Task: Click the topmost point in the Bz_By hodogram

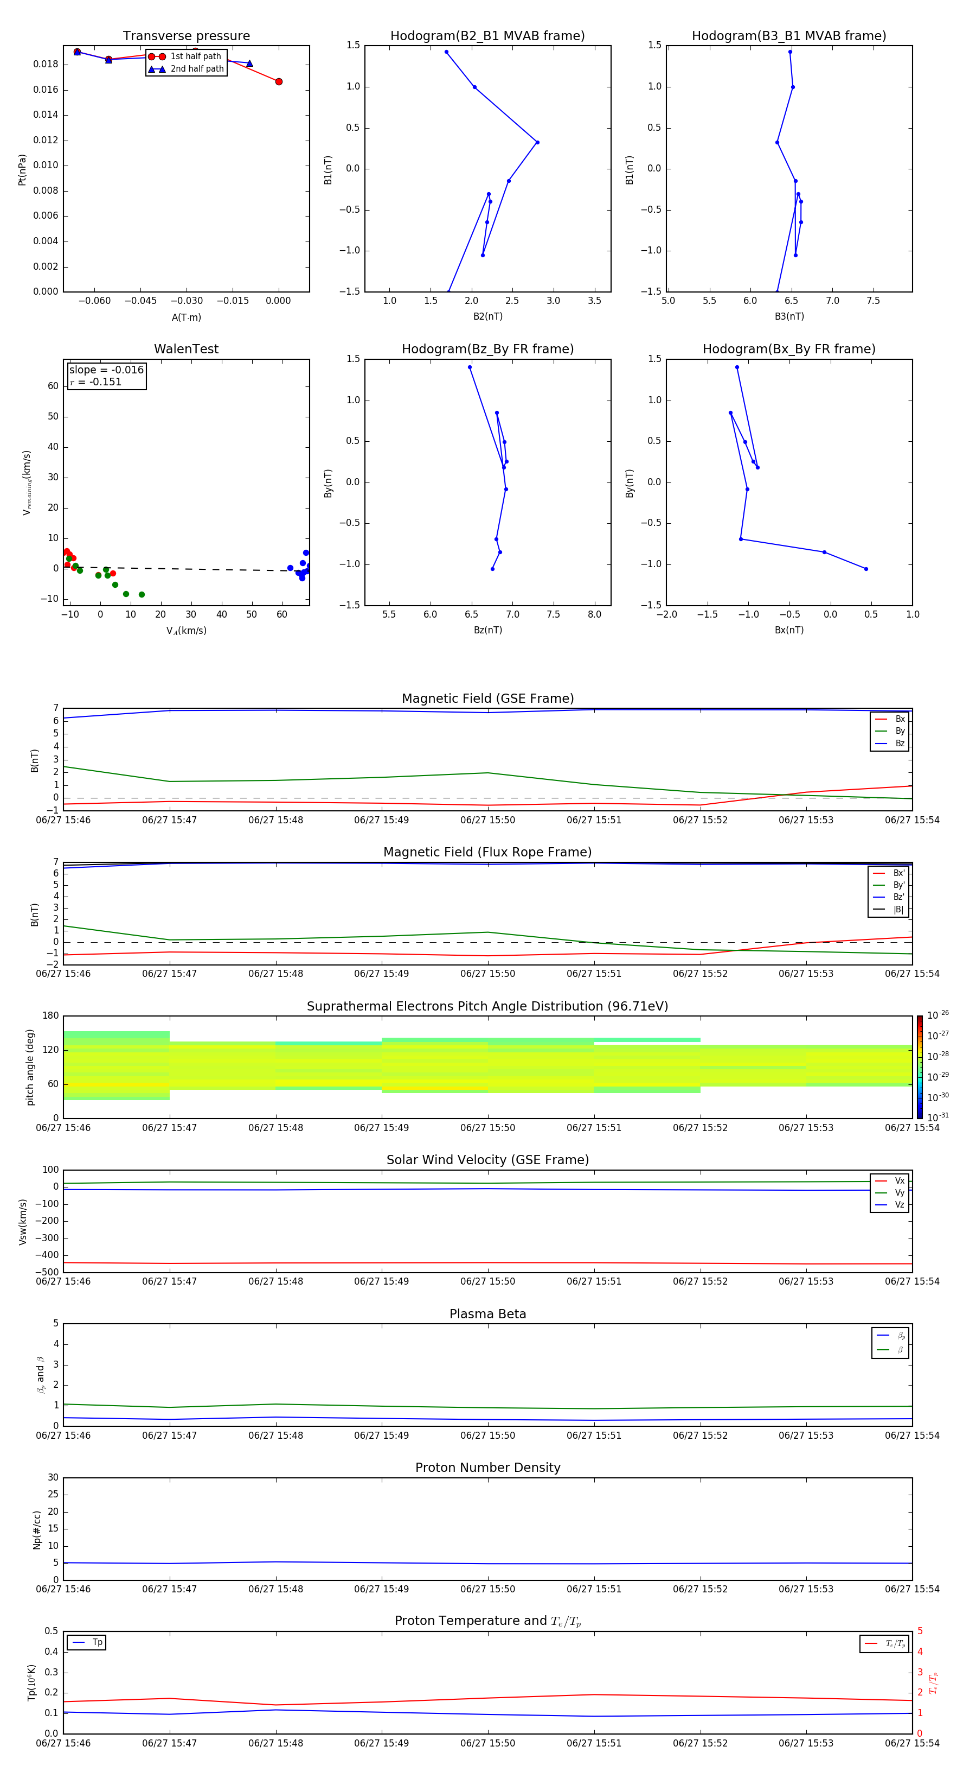Action: pyautogui.click(x=470, y=367)
